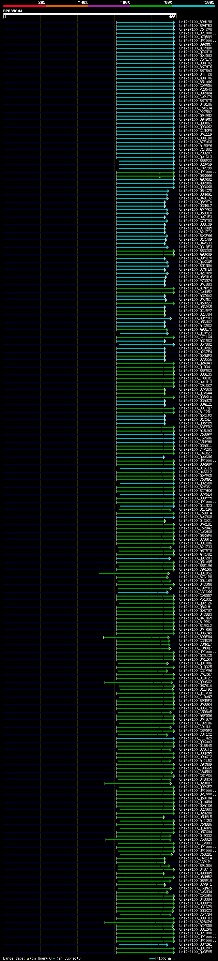The width and height of the screenshot is (218, 961).
Task: Select the label UniRef100_A3YY03
Action: pyautogui.click(x=196, y=318)
